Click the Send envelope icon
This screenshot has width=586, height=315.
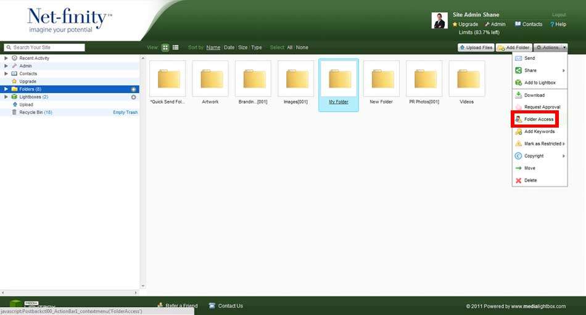(x=518, y=58)
